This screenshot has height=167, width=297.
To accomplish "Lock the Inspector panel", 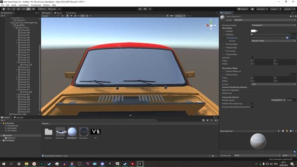I will 292,13.
